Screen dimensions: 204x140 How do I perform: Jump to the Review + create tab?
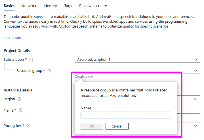[93, 6]
